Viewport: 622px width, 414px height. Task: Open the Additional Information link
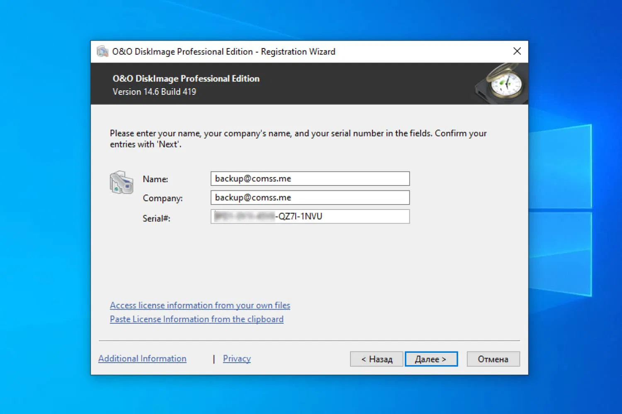(x=142, y=359)
